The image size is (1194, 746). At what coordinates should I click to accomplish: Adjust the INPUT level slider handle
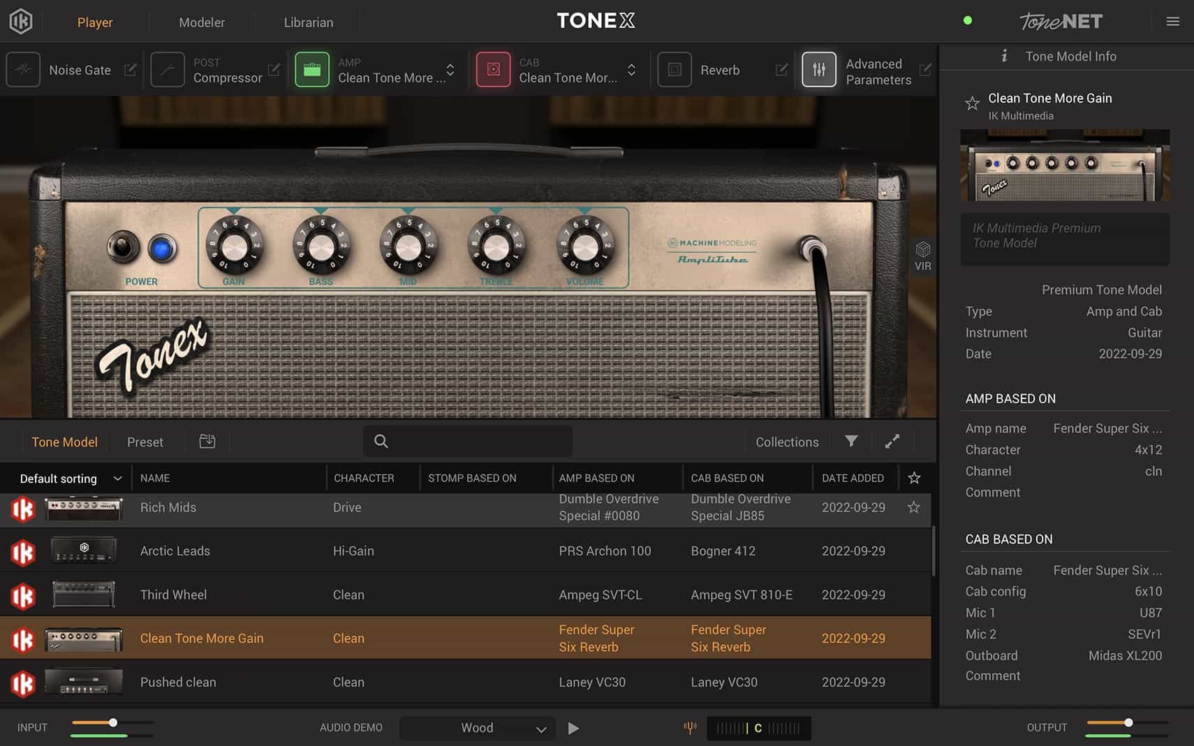coord(113,722)
